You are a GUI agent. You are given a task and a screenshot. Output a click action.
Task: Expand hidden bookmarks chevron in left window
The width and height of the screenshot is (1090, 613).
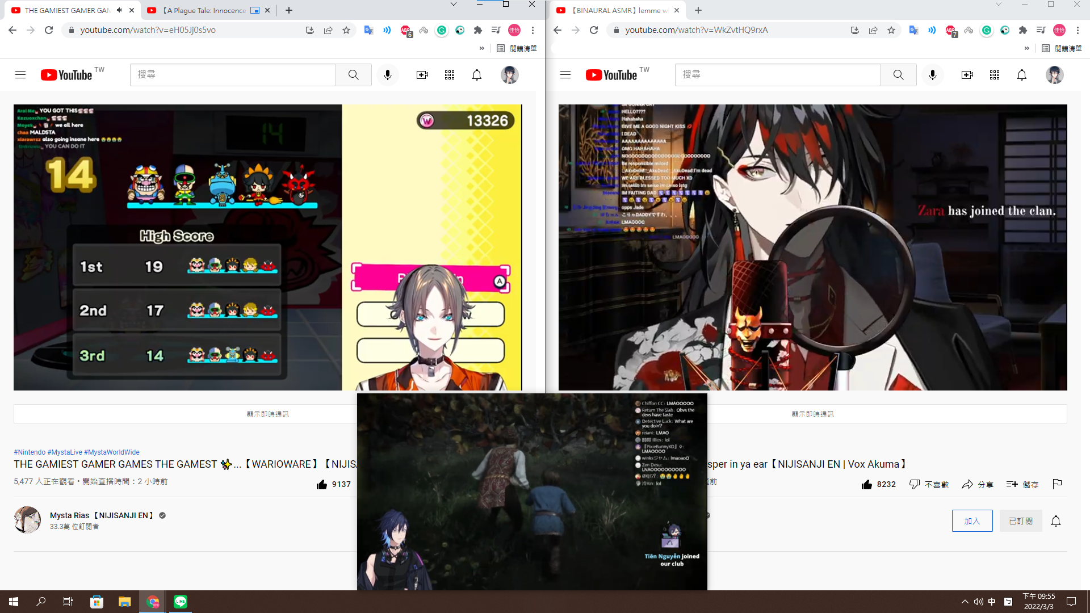point(482,48)
